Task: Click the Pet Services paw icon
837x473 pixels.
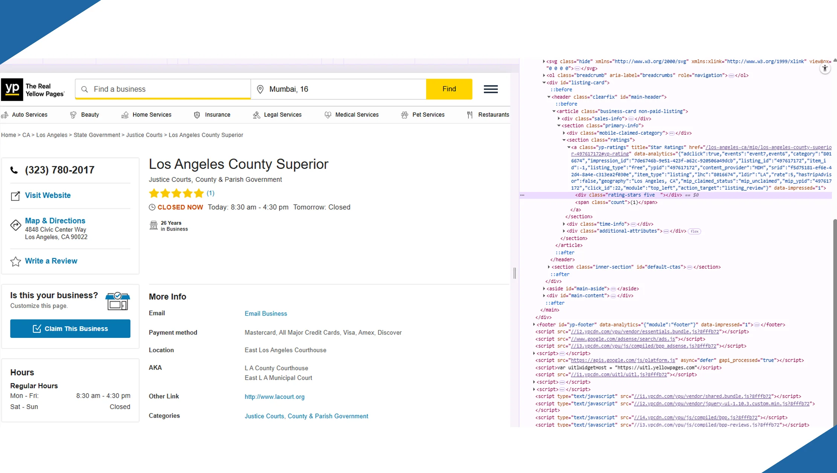Action: coord(405,115)
